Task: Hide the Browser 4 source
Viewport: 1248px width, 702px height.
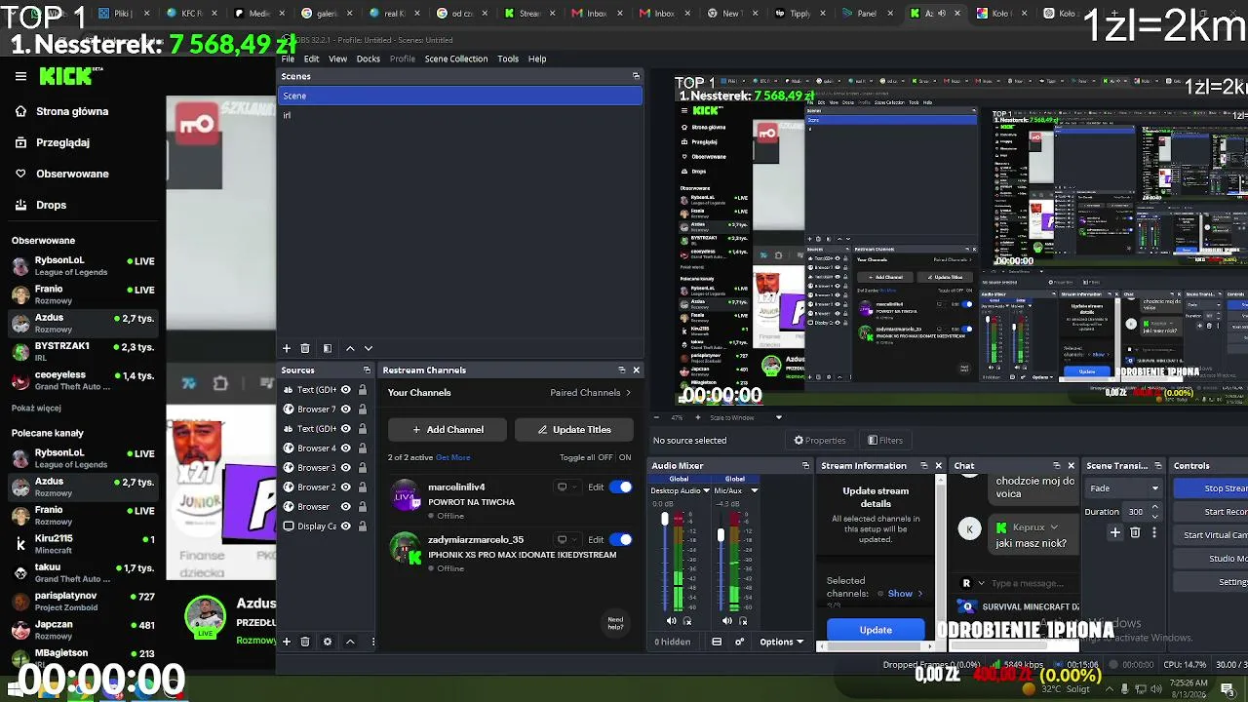Action: point(345,448)
